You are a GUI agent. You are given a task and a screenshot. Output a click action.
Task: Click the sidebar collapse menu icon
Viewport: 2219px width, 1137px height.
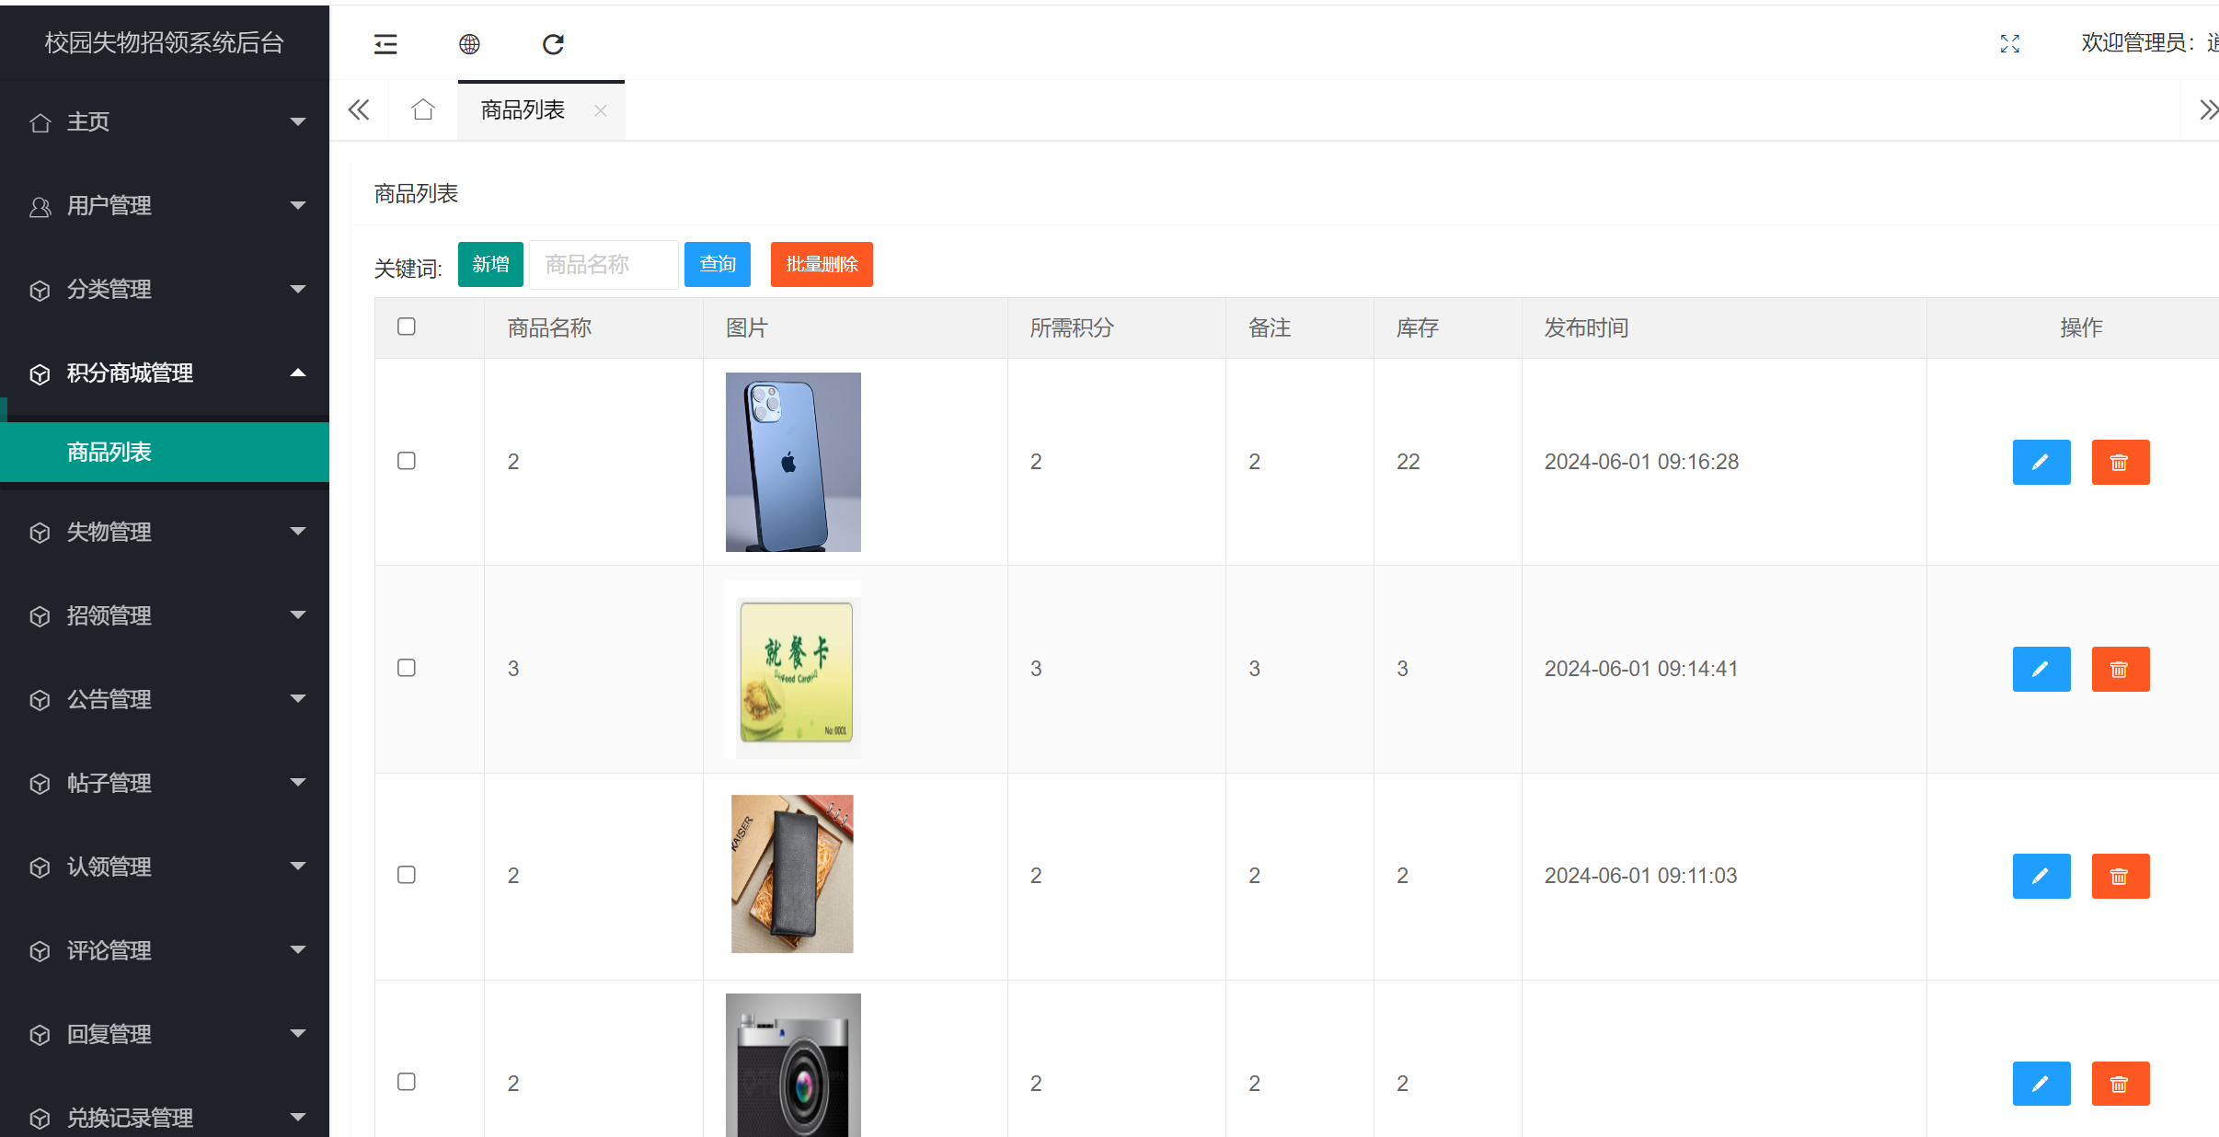(385, 44)
